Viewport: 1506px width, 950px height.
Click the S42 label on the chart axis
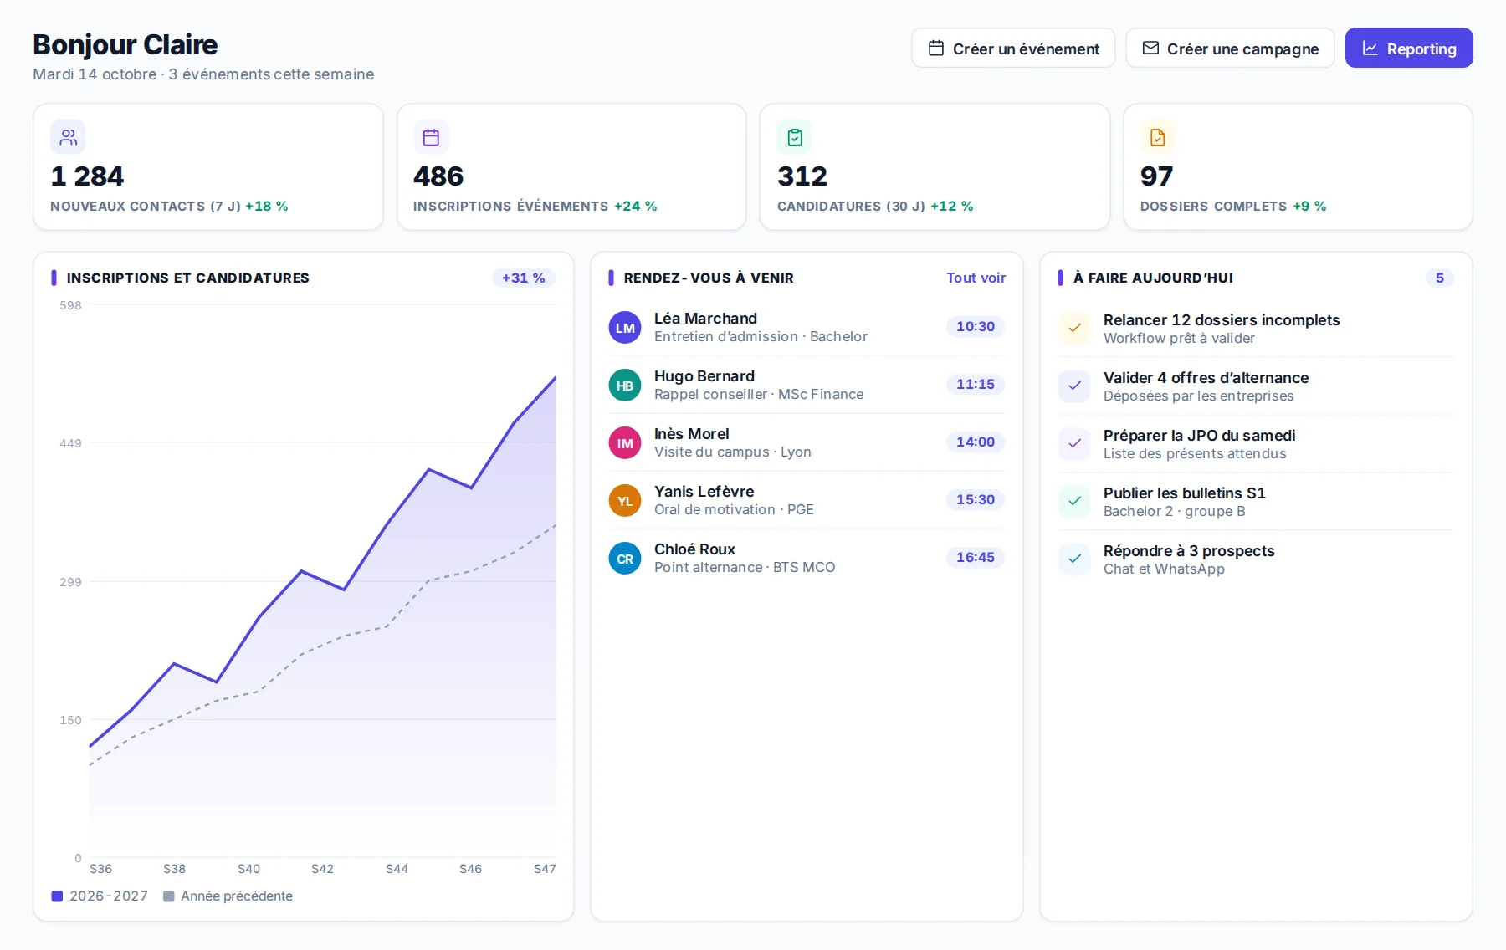322,869
